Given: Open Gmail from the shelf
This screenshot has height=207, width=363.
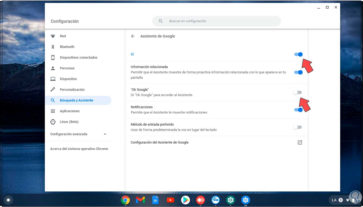Looking at the screenshot, I should [140, 200].
